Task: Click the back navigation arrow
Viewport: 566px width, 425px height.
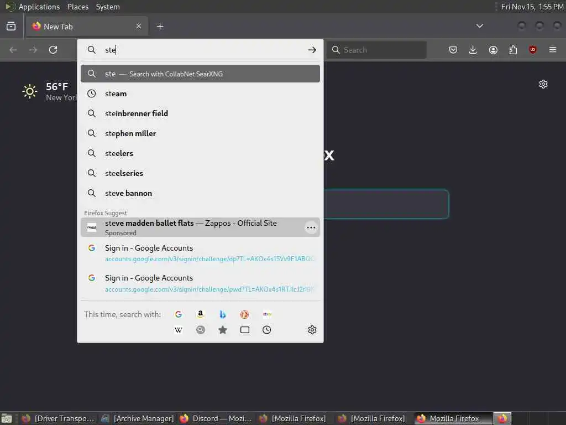Action: [x=13, y=50]
